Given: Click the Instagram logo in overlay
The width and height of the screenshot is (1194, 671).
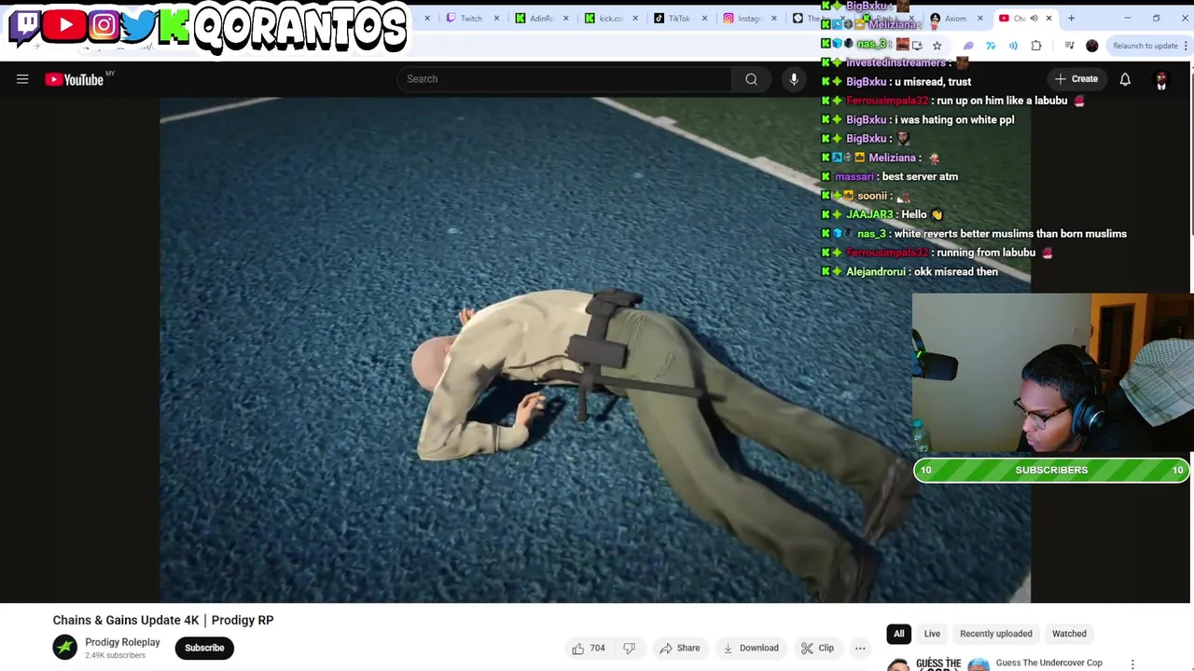Looking at the screenshot, I should click(104, 25).
